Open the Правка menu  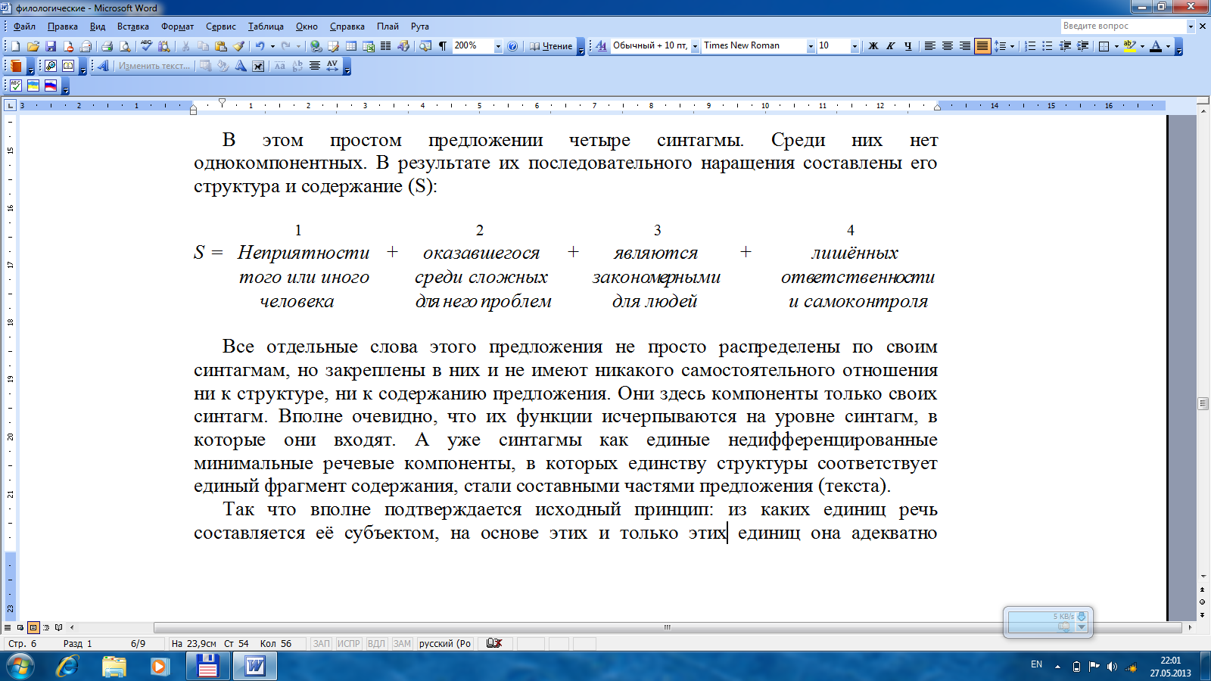(x=63, y=26)
